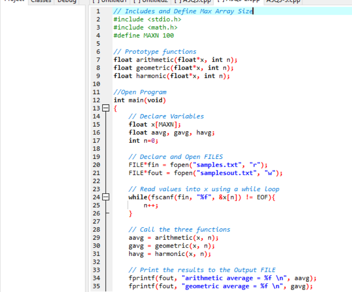352x292 pixels.
Task: Click the "samplesout.txt" string literal
Action: pyautogui.click(x=226, y=173)
